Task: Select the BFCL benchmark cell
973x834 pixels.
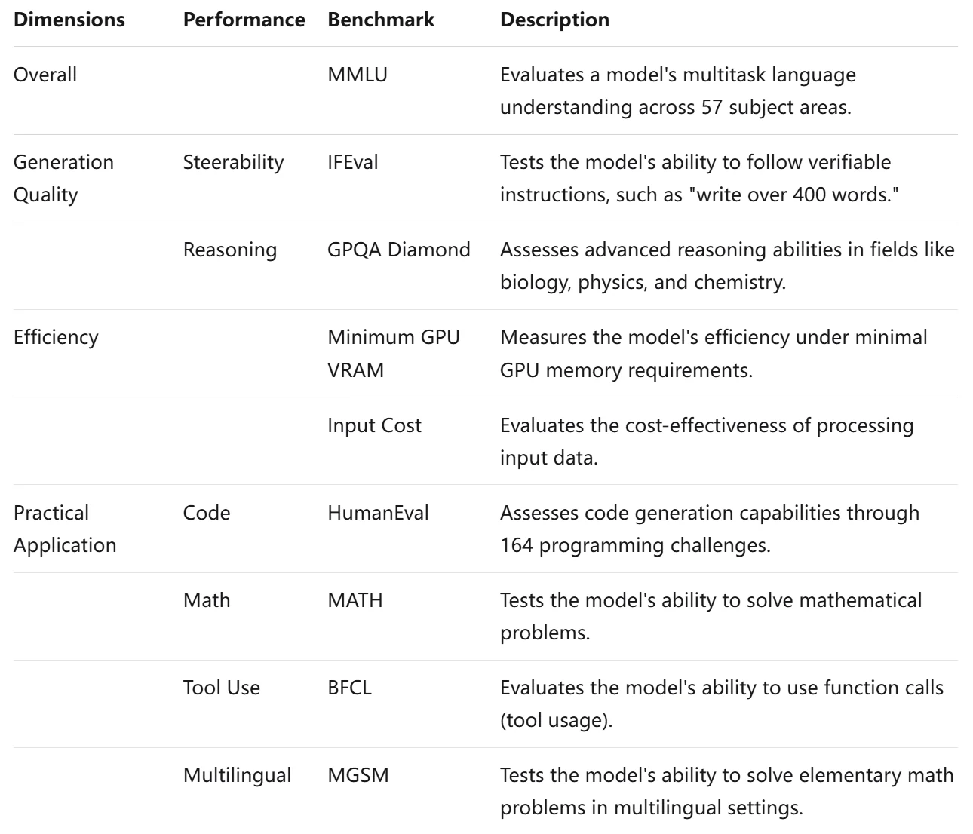Action: click(x=350, y=688)
